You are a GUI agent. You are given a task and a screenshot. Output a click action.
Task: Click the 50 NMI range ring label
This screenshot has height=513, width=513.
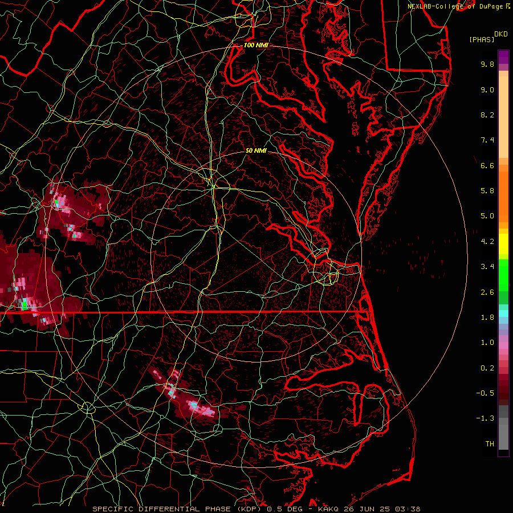point(256,151)
